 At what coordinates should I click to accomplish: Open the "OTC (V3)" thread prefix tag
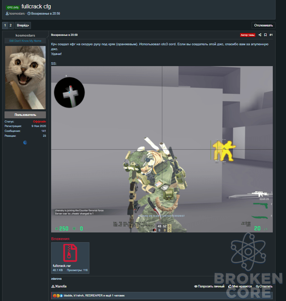click(13, 8)
